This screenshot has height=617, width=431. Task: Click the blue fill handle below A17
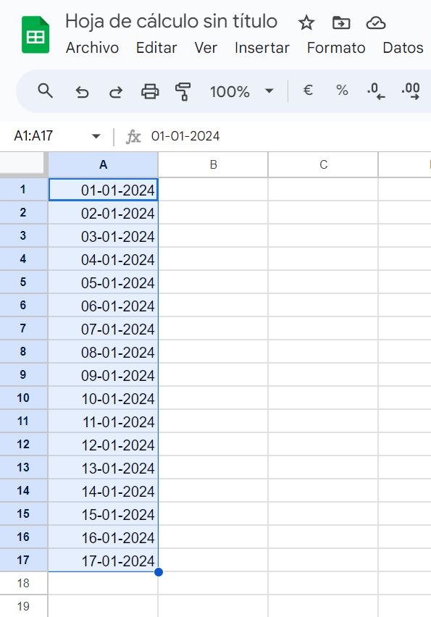159,572
